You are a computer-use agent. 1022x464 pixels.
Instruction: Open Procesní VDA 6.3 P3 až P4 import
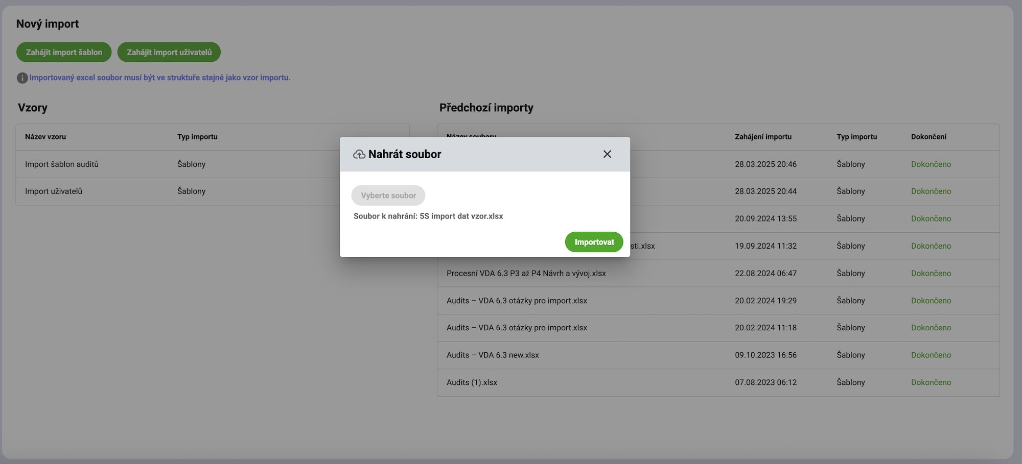coord(526,274)
